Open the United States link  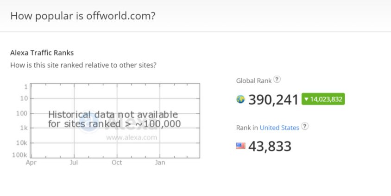coord(279,128)
